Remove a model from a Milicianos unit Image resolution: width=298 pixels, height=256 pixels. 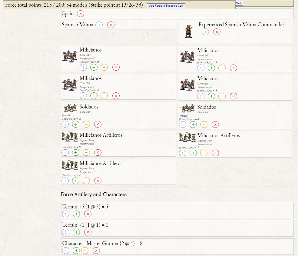[x=104, y=67]
